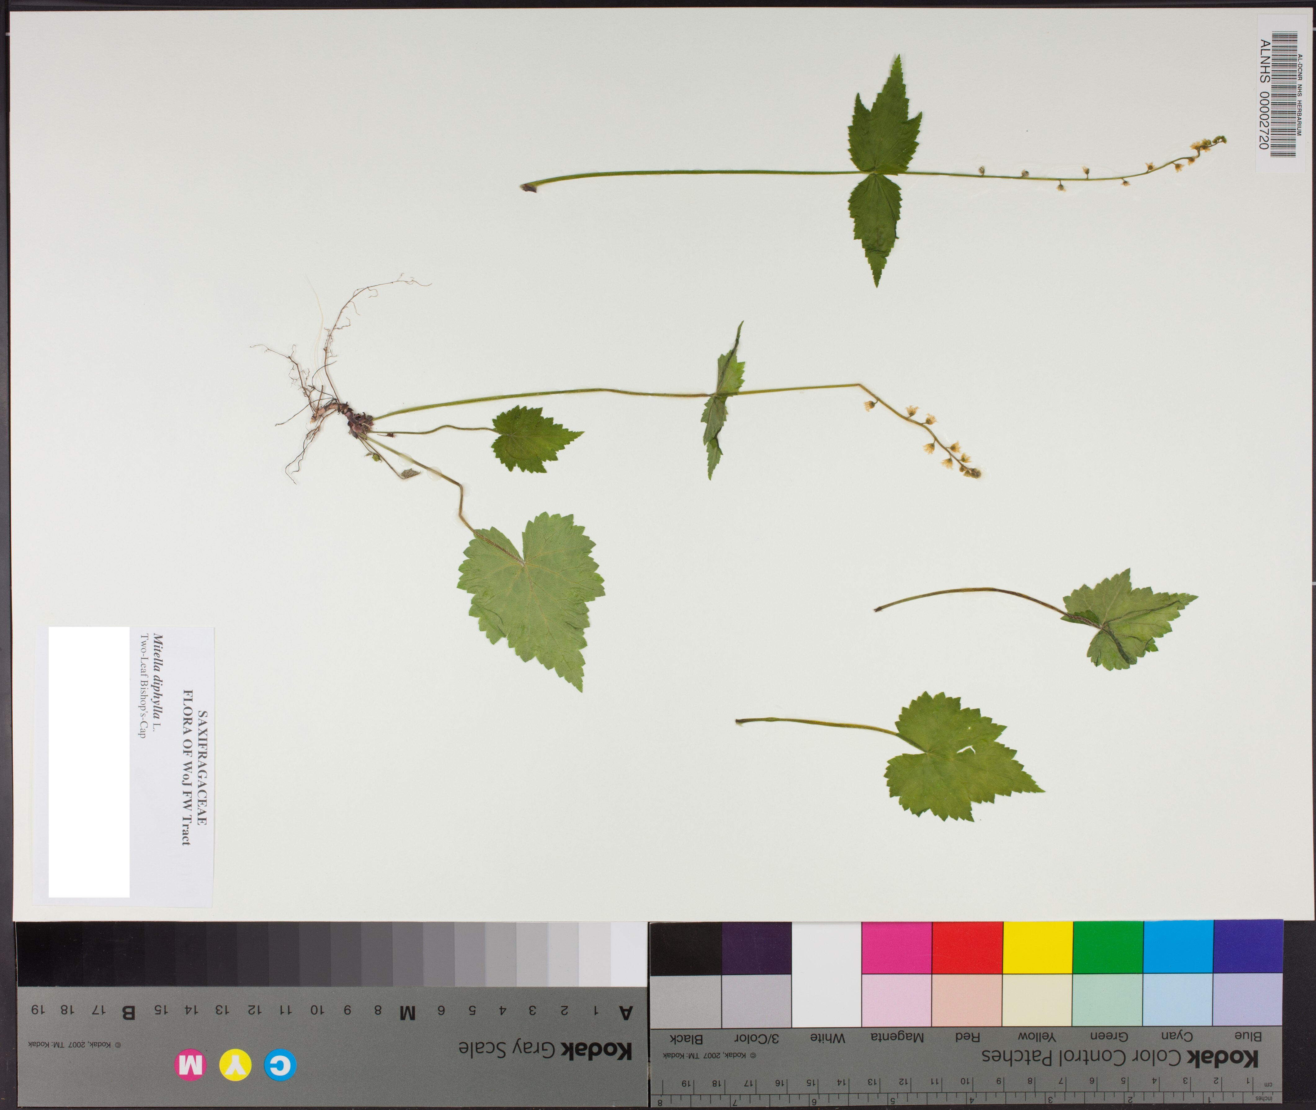The image size is (1316, 1110).
Task: Click the saturated cyan color patch
Action: [x=1178, y=948]
